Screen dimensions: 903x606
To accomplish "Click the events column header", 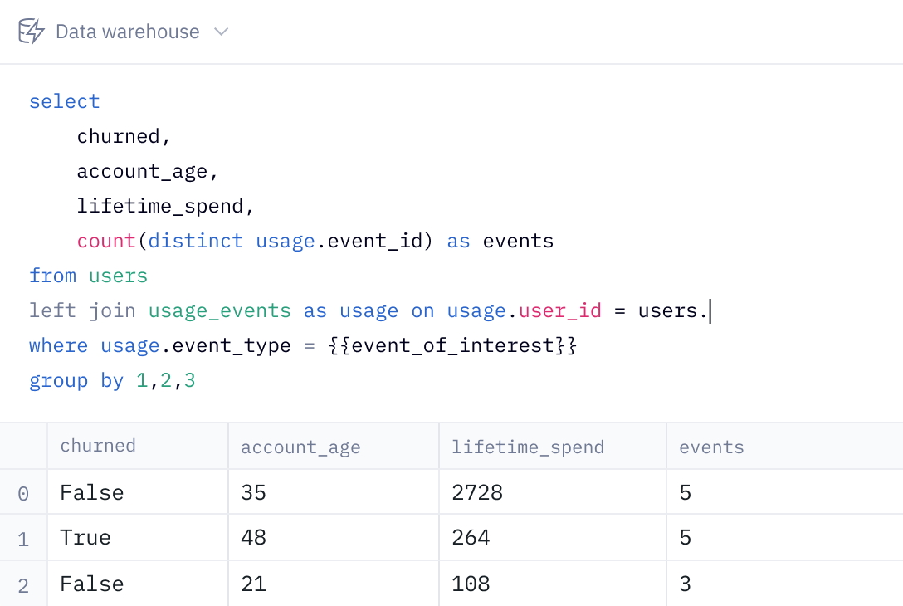I will click(x=711, y=447).
